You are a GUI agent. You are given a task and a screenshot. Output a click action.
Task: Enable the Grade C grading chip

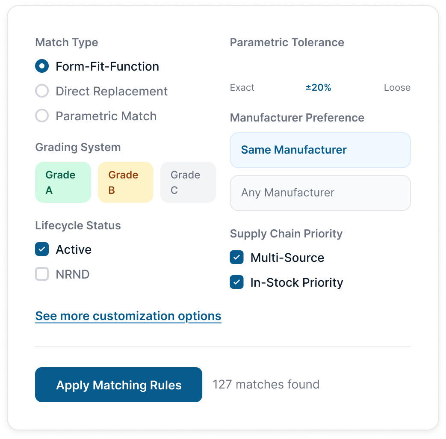click(x=188, y=182)
